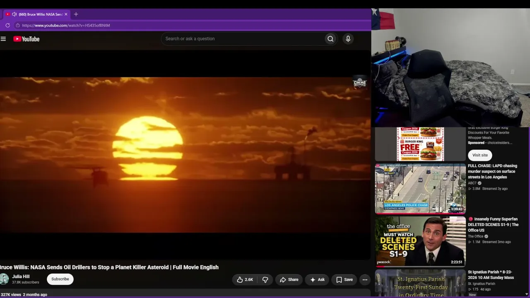Start voice search with the microphone icon

point(348,39)
